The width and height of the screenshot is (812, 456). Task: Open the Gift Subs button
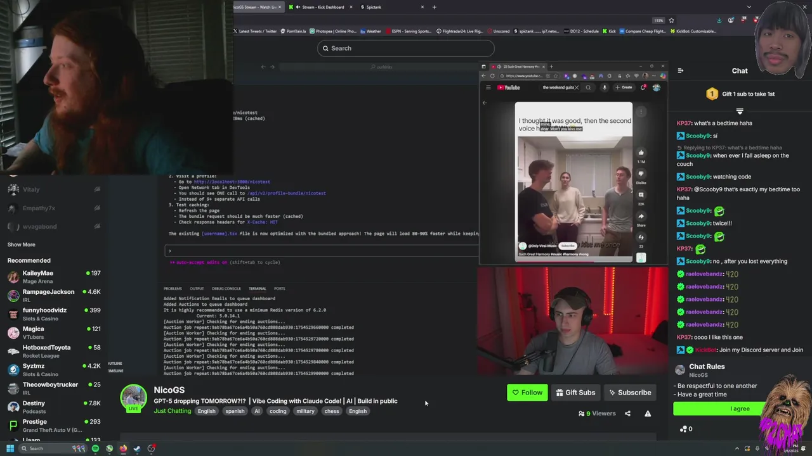tap(575, 393)
